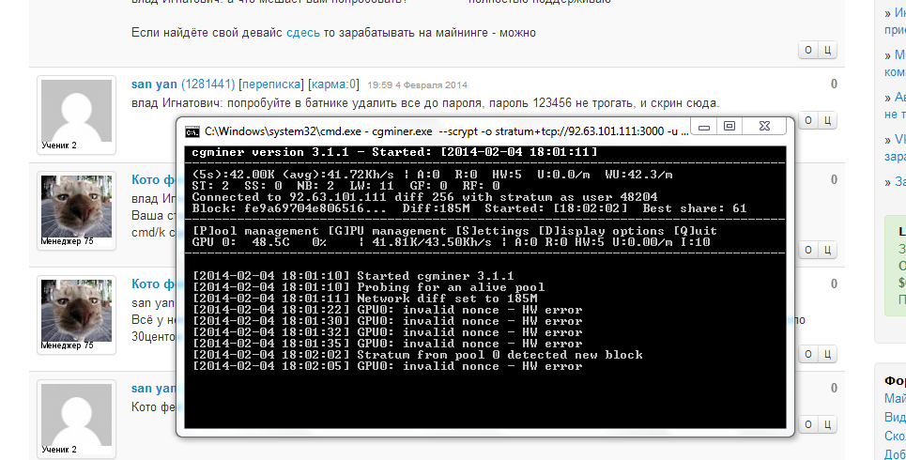Click the 19:59 4 Февраля 2014 timestamp
Viewport: 906px width, 460px height.
(417, 84)
